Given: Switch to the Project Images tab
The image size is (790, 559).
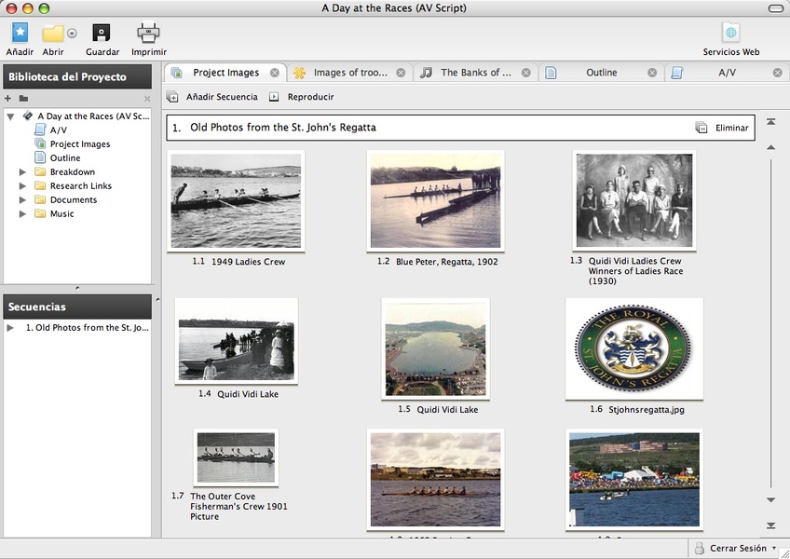Looking at the screenshot, I should [x=225, y=73].
